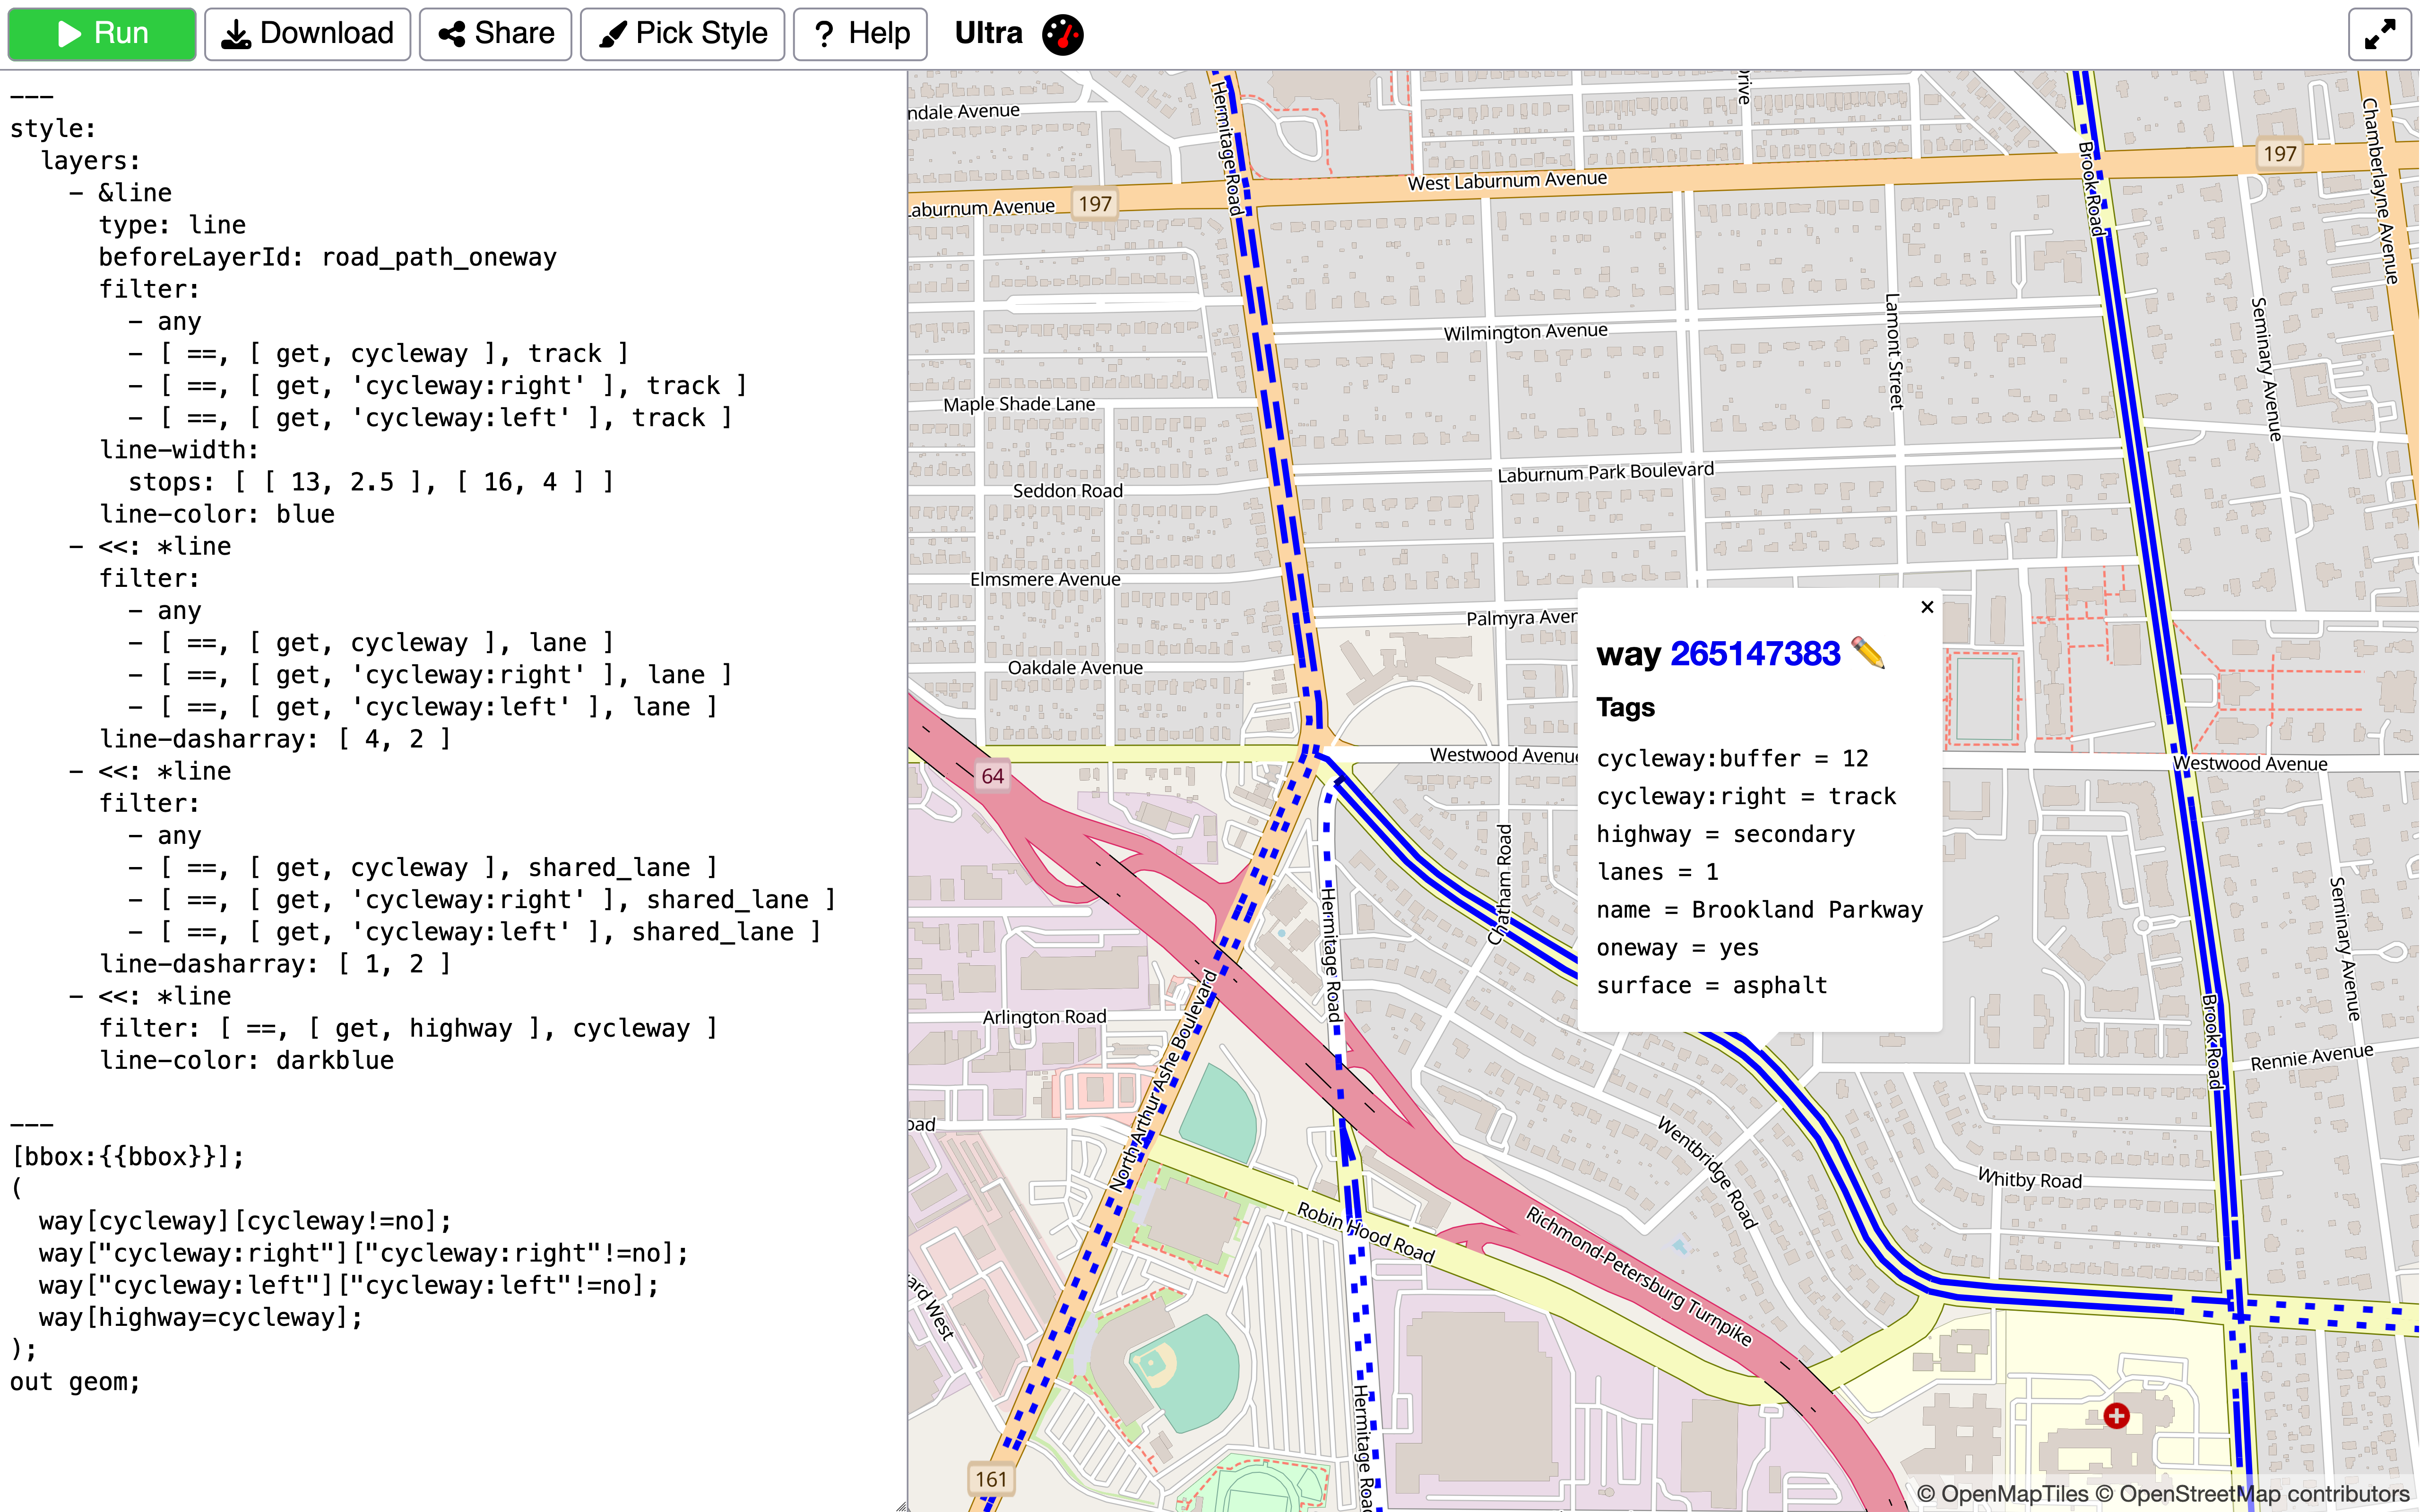Place cursor on 'line-color: blue' line

point(217,514)
